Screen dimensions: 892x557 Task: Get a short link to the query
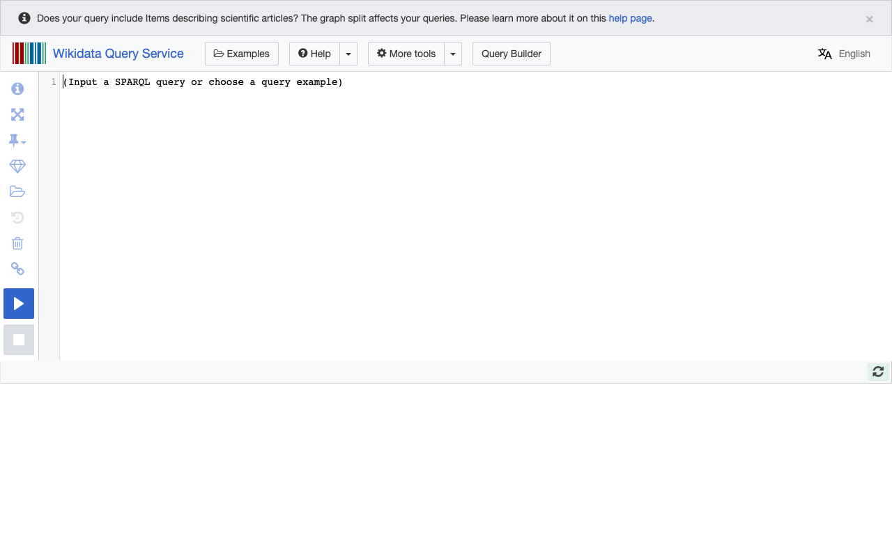(x=17, y=269)
